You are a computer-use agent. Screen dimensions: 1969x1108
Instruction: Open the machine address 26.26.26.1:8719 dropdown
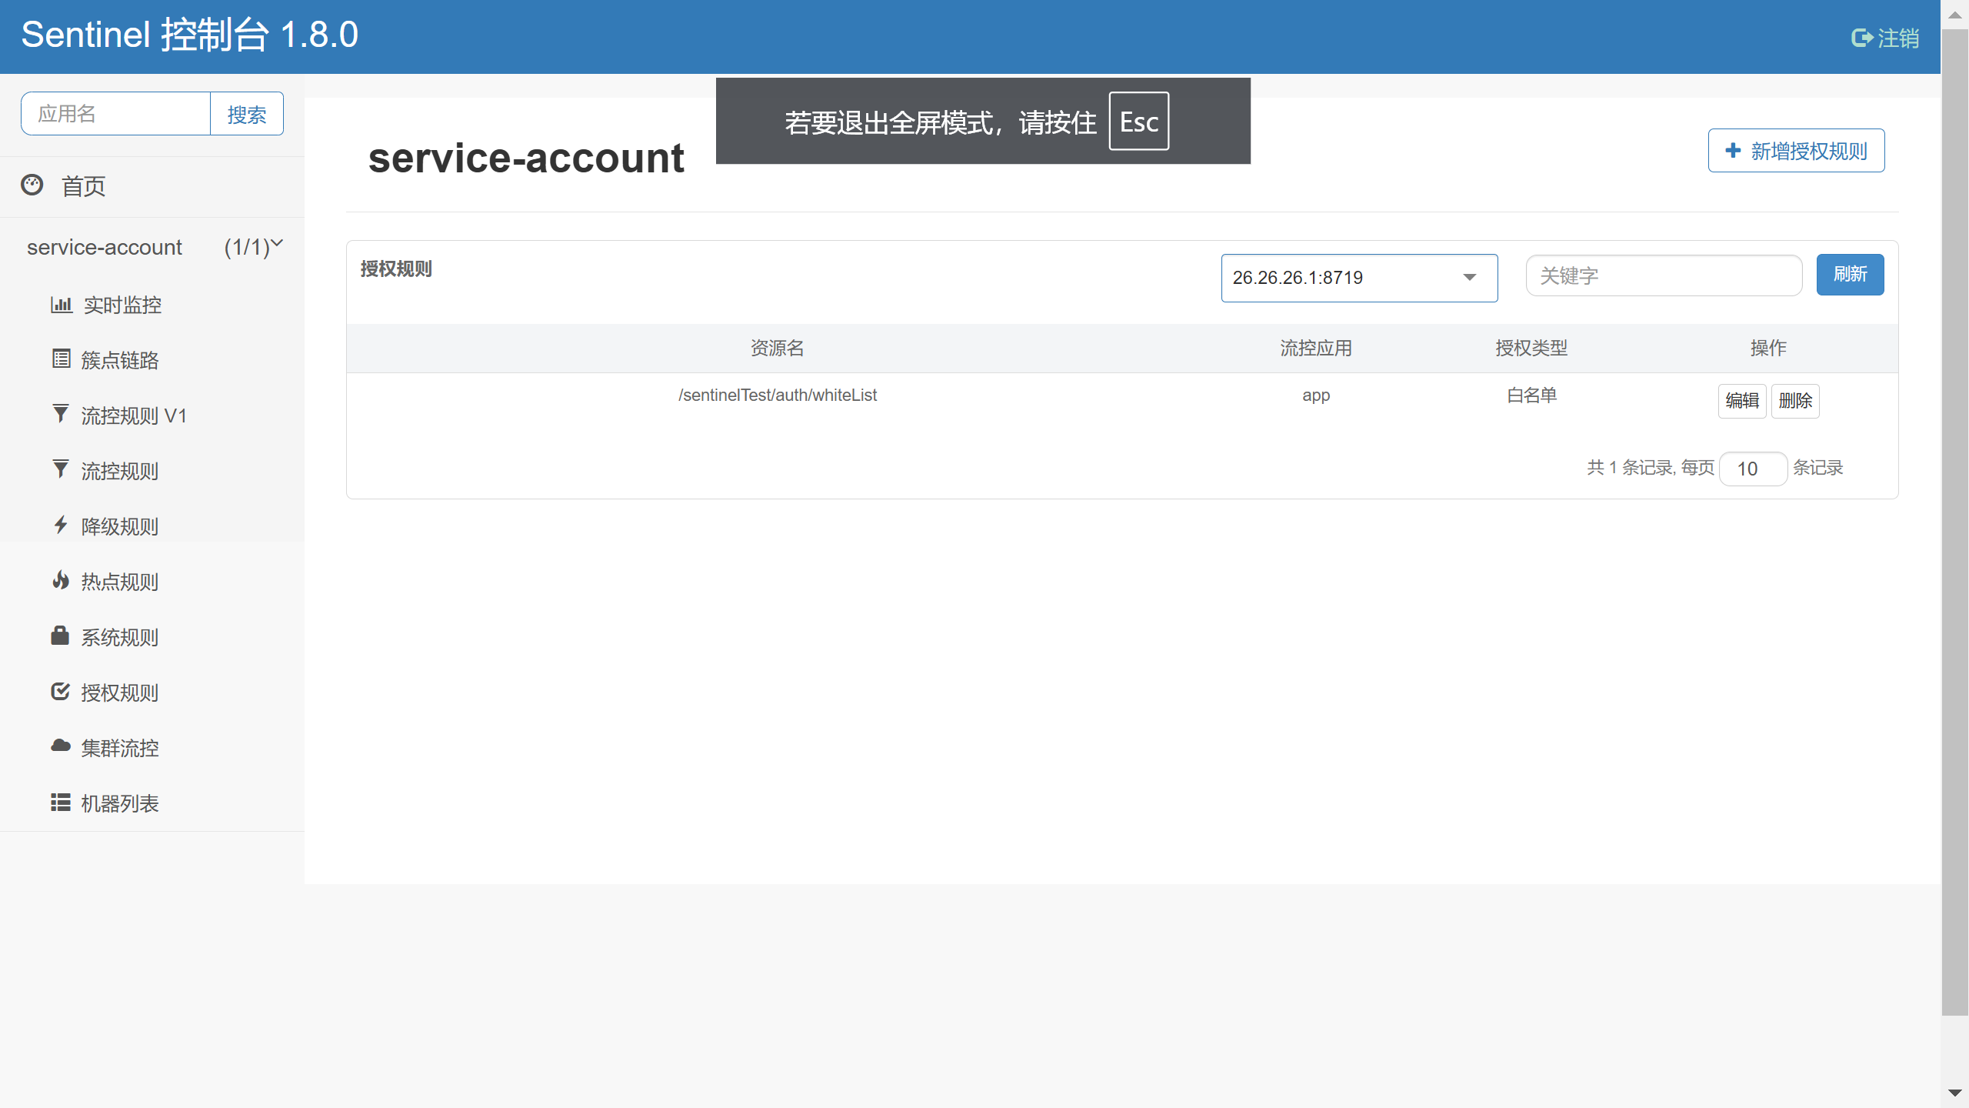point(1359,278)
